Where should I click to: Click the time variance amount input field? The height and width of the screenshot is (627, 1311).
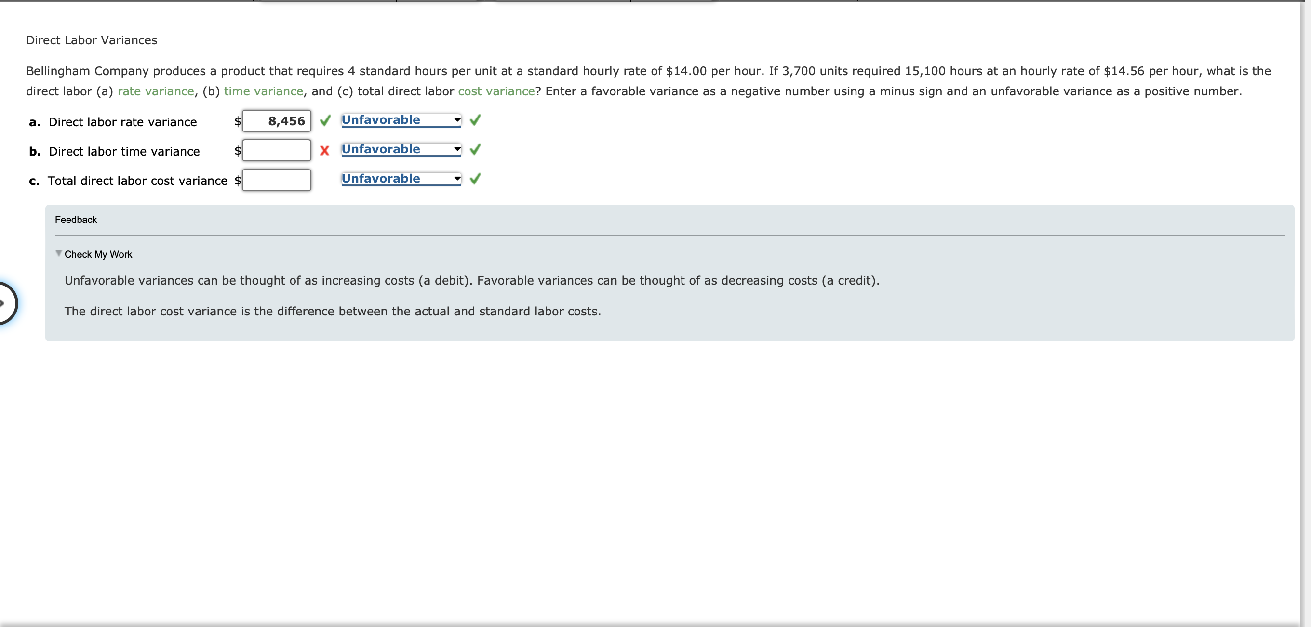point(276,151)
